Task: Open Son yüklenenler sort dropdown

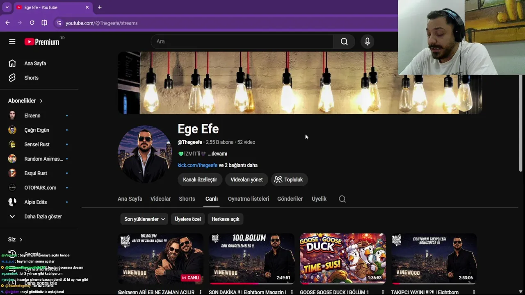Action: click(x=144, y=219)
